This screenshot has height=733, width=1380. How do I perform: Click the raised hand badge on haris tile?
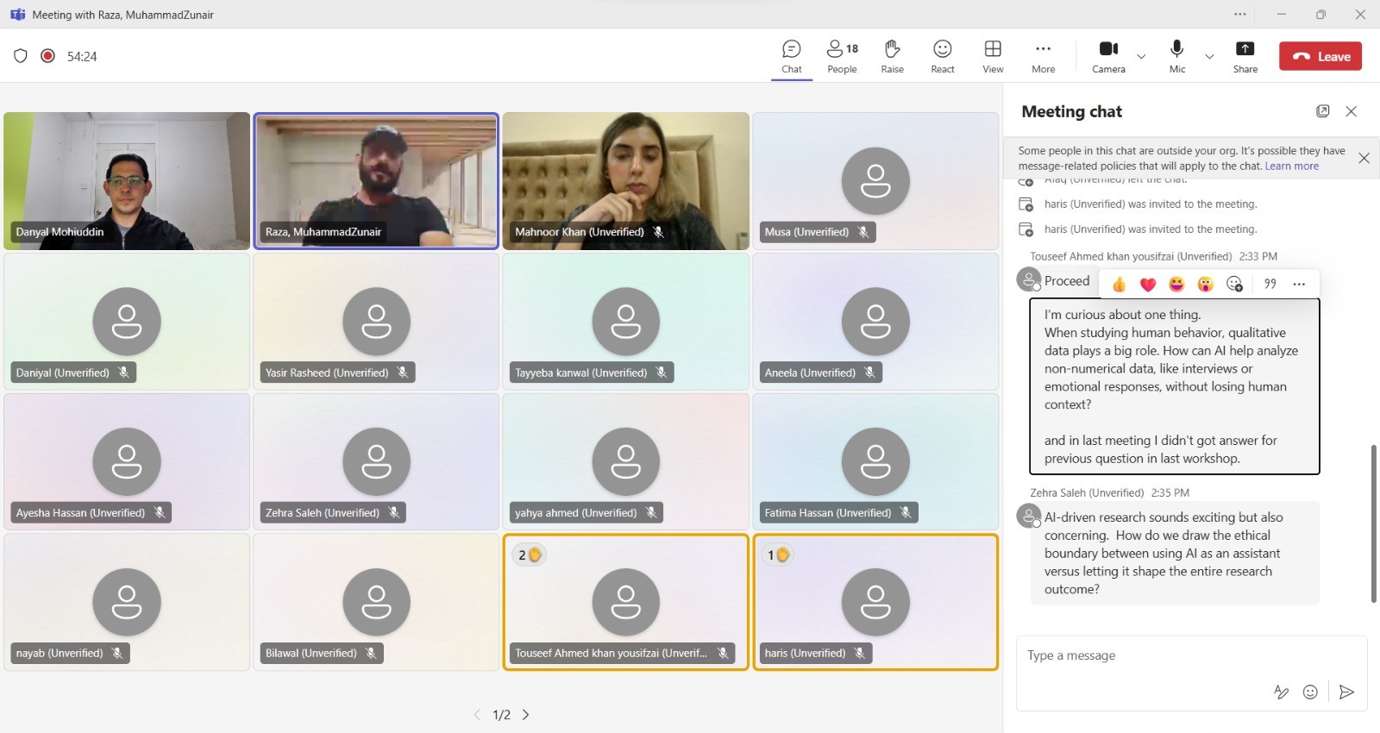779,555
